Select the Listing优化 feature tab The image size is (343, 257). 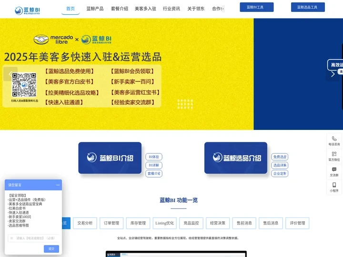pos(165,223)
